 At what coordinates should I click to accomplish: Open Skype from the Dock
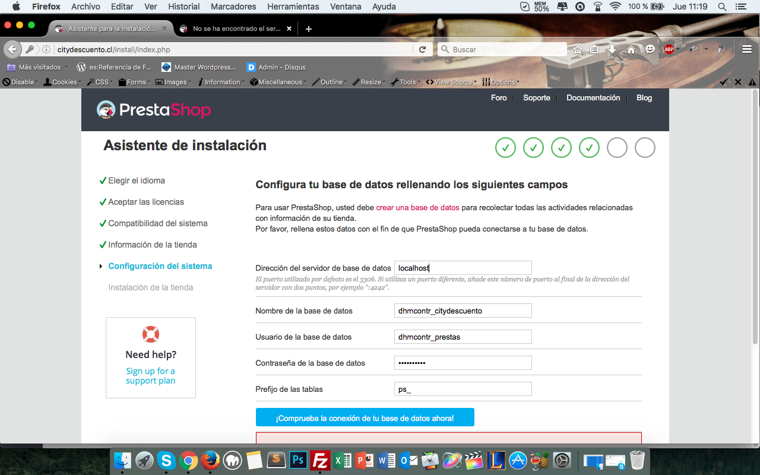(166, 460)
